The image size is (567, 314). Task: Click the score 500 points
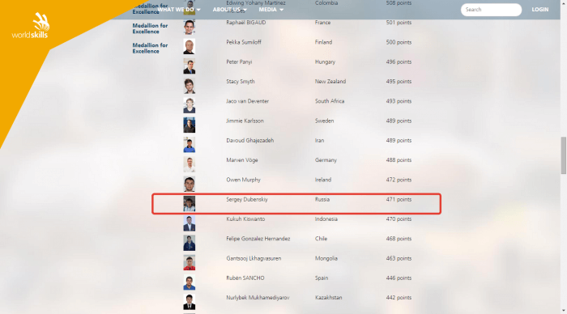pyautogui.click(x=399, y=42)
